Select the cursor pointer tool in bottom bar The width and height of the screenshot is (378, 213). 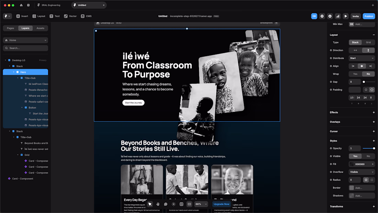(x=150, y=204)
